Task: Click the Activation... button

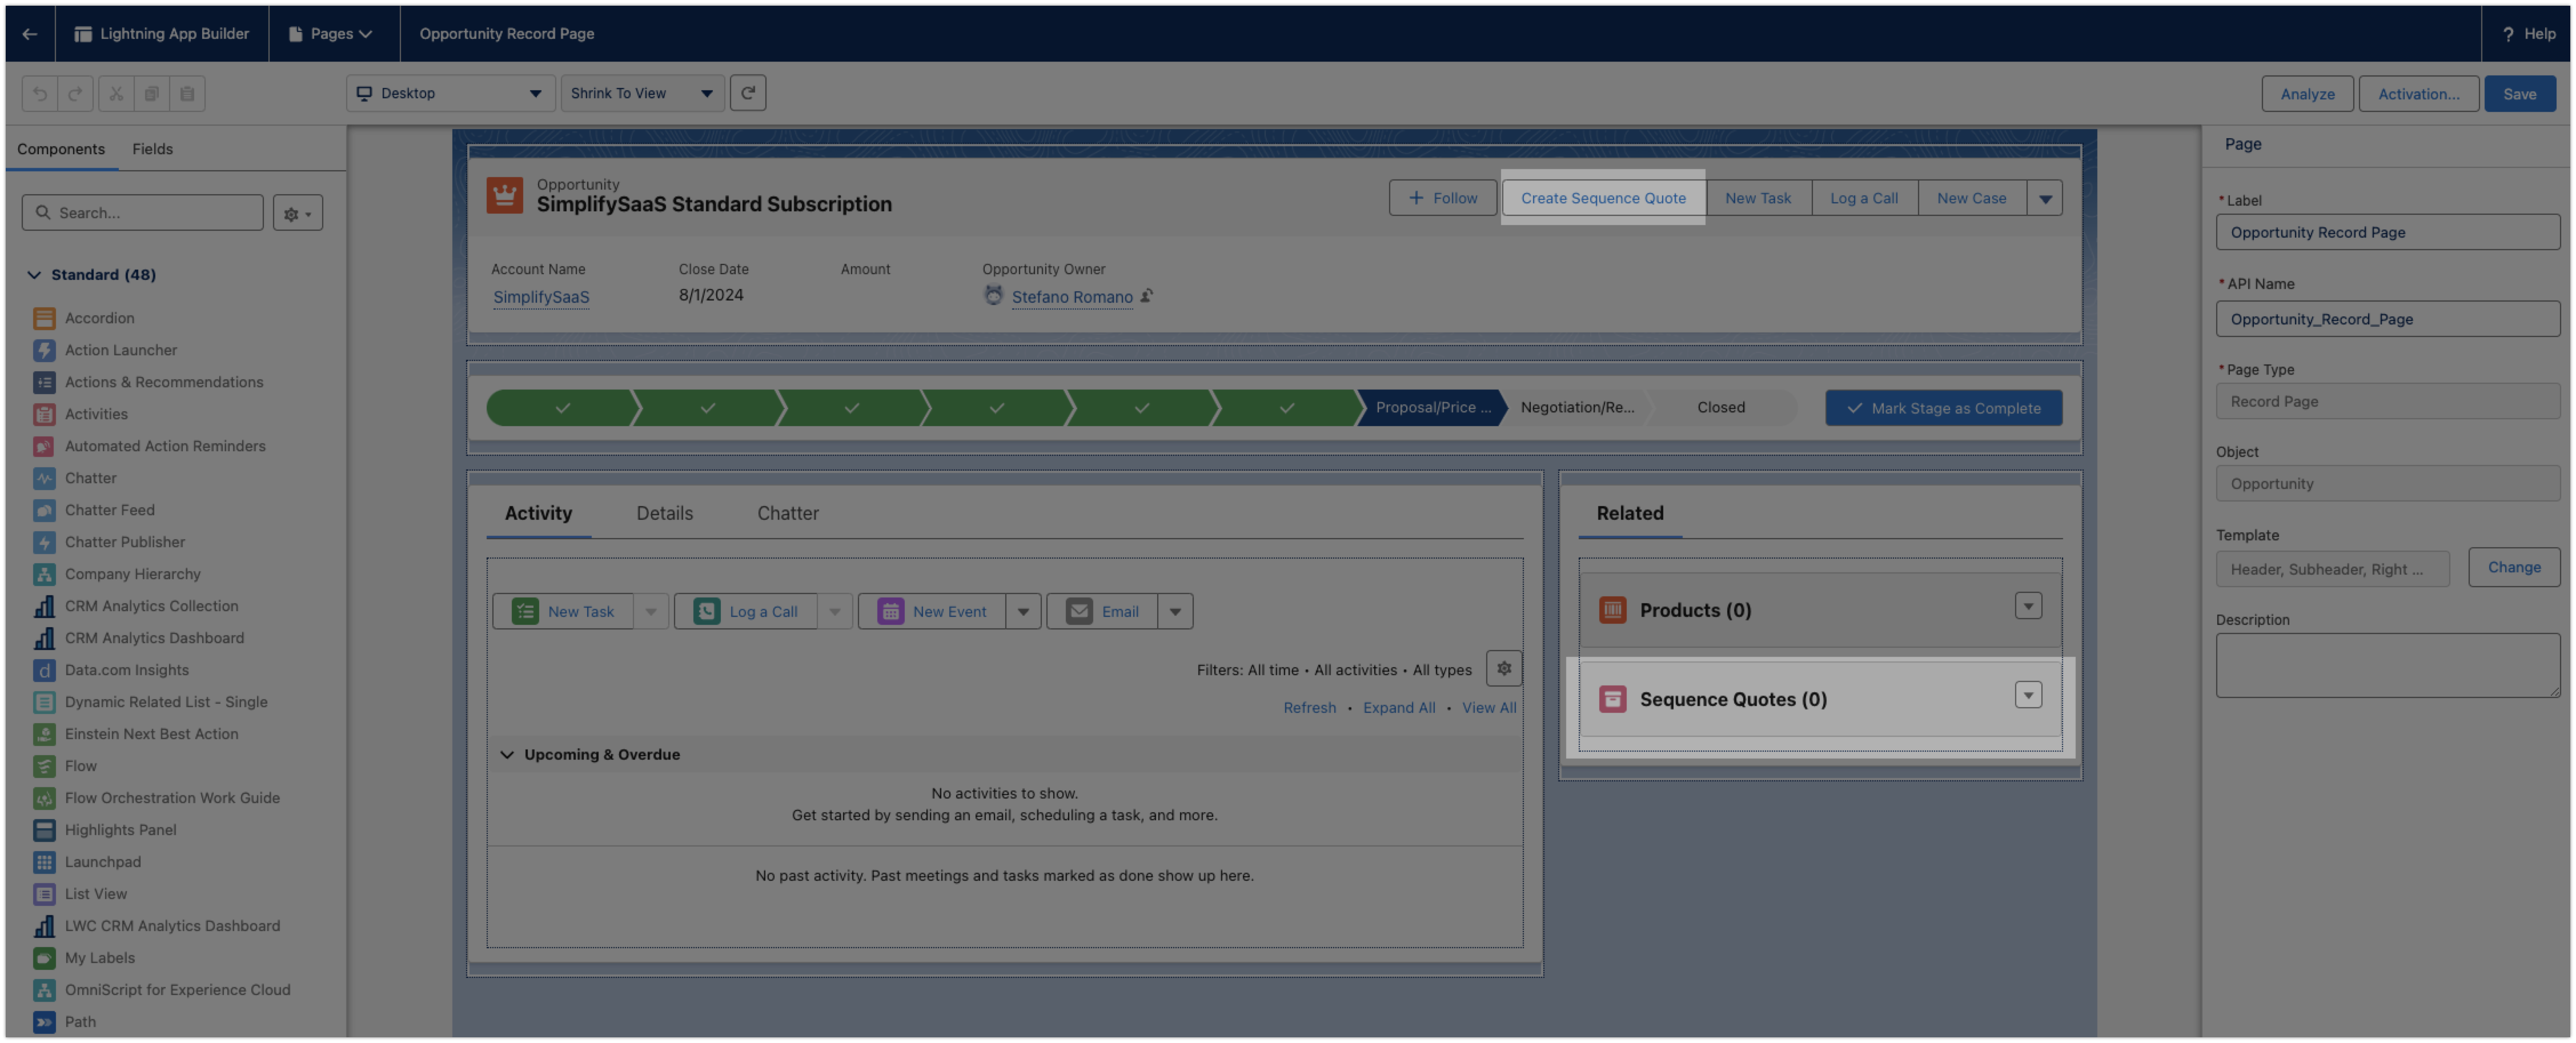Action: click(x=2418, y=94)
